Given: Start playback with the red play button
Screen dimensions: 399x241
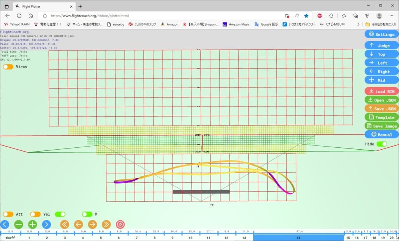Looking at the screenshot, I should pyautogui.click(x=120, y=225).
